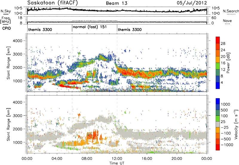Click the date "05/Jul/2012"

pyautogui.click(x=192, y=3)
